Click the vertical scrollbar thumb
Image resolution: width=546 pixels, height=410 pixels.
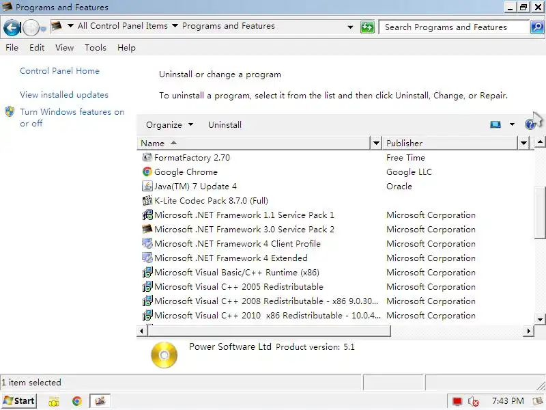point(540,213)
